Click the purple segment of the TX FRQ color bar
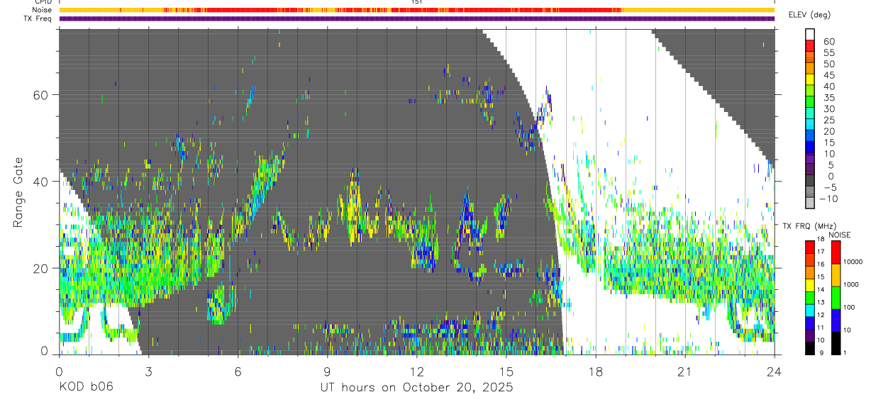Viewport: 871px width, 402px height. pos(809,335)
